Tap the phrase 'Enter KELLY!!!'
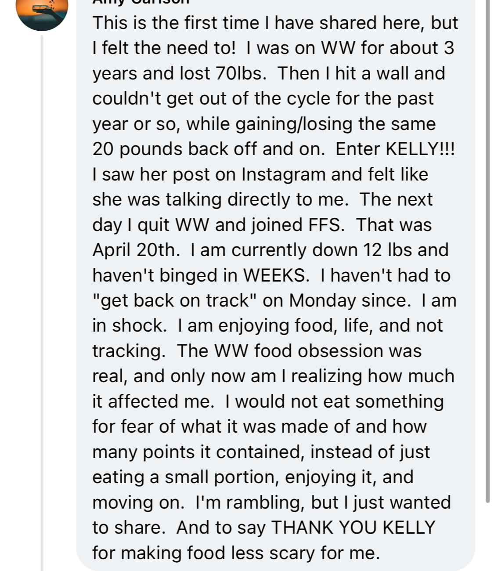The image size is (494, 571). [396, 149]
